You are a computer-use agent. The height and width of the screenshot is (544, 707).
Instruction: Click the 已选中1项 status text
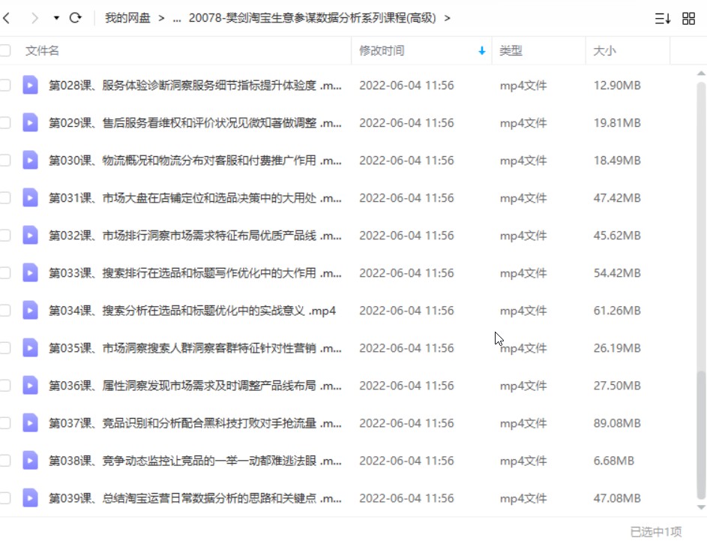655,532
